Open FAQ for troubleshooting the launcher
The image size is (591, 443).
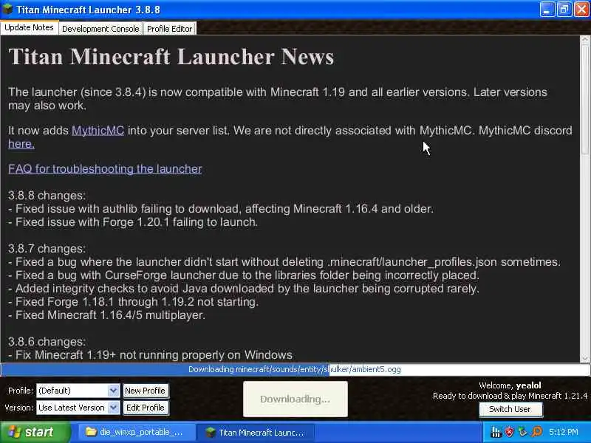pos(105,169)
